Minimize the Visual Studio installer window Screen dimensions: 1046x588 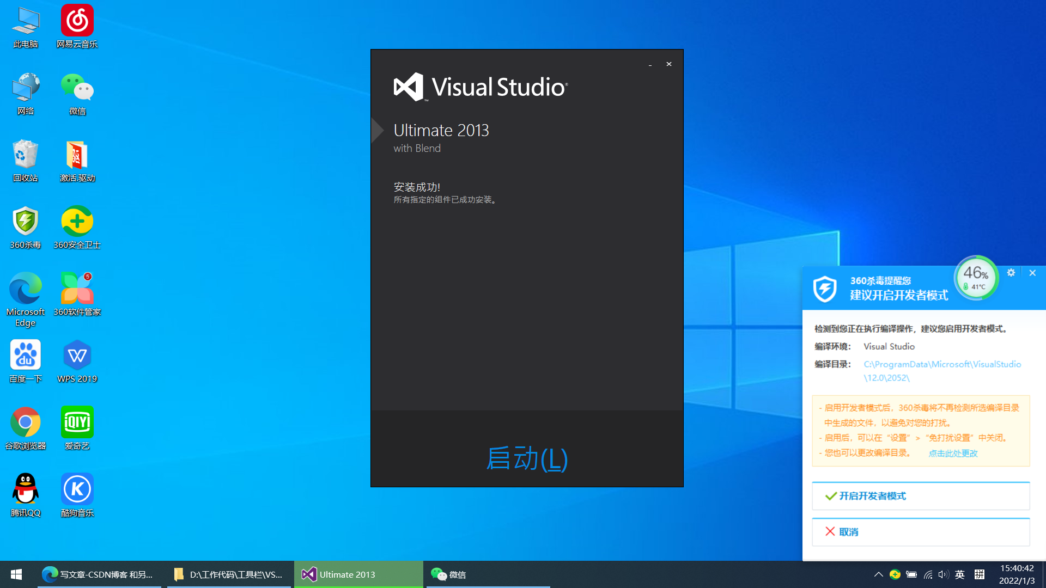[650, 65]
